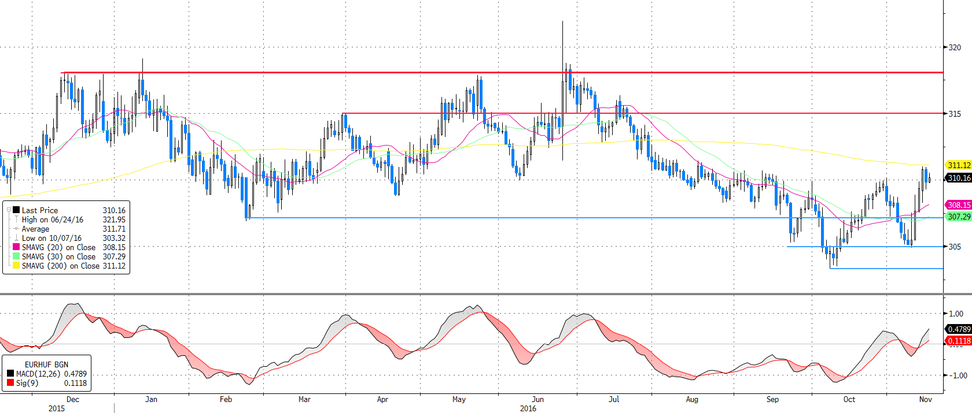
Task: Click the 315 label on price axis
Action: point(955,114)
